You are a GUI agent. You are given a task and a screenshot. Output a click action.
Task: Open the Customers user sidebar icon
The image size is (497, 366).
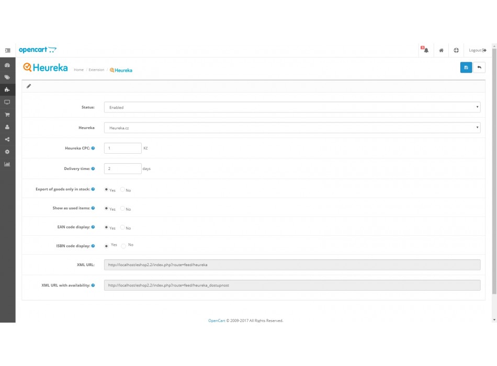point(7,127)
